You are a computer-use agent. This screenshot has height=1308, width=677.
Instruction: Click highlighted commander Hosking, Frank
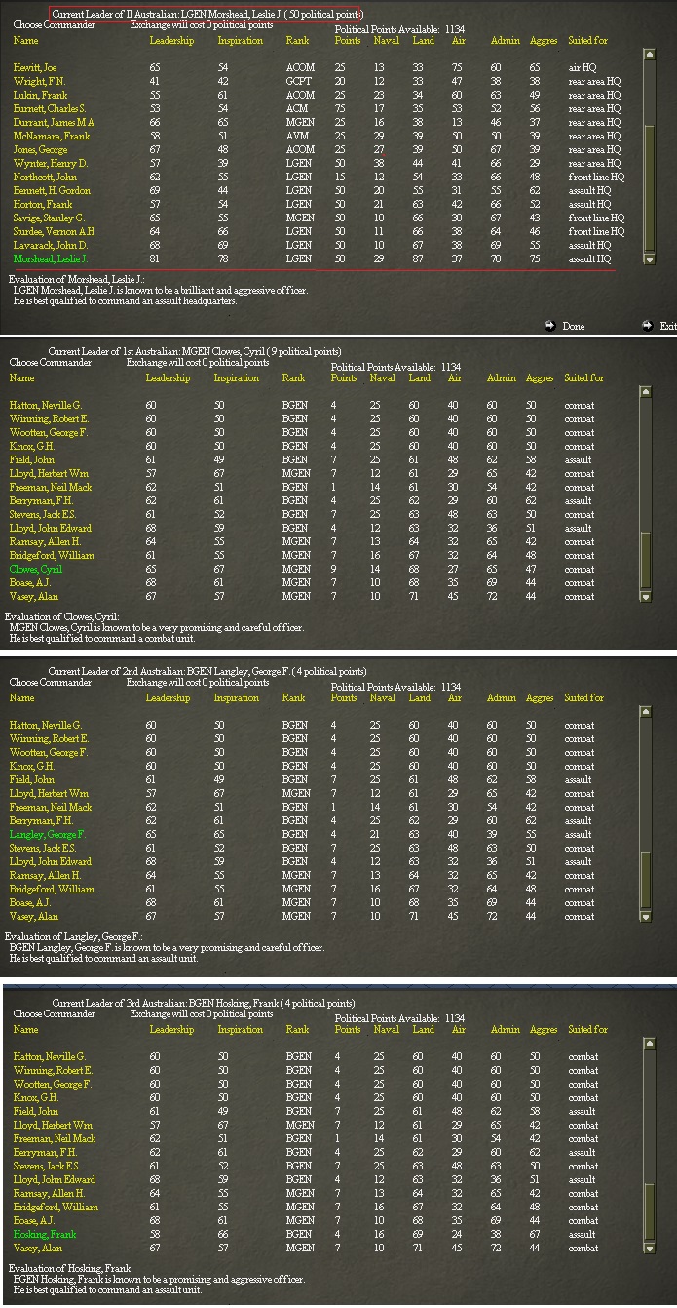click(x=45, y=1235)
